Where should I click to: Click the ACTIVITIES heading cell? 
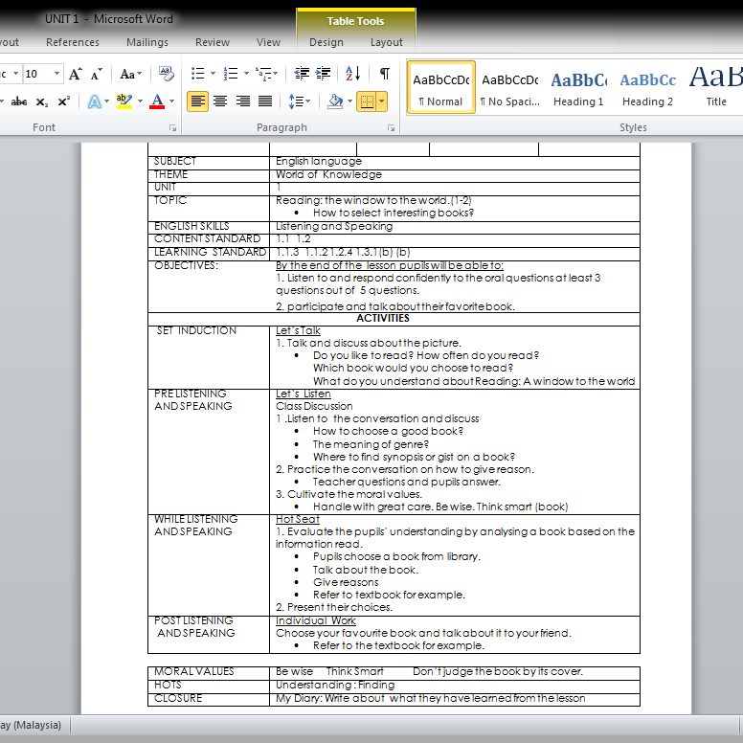[394, 319]
